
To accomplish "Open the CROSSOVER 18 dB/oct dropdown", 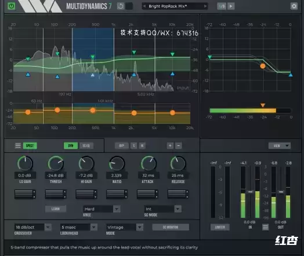I will (x=33, y=227).
